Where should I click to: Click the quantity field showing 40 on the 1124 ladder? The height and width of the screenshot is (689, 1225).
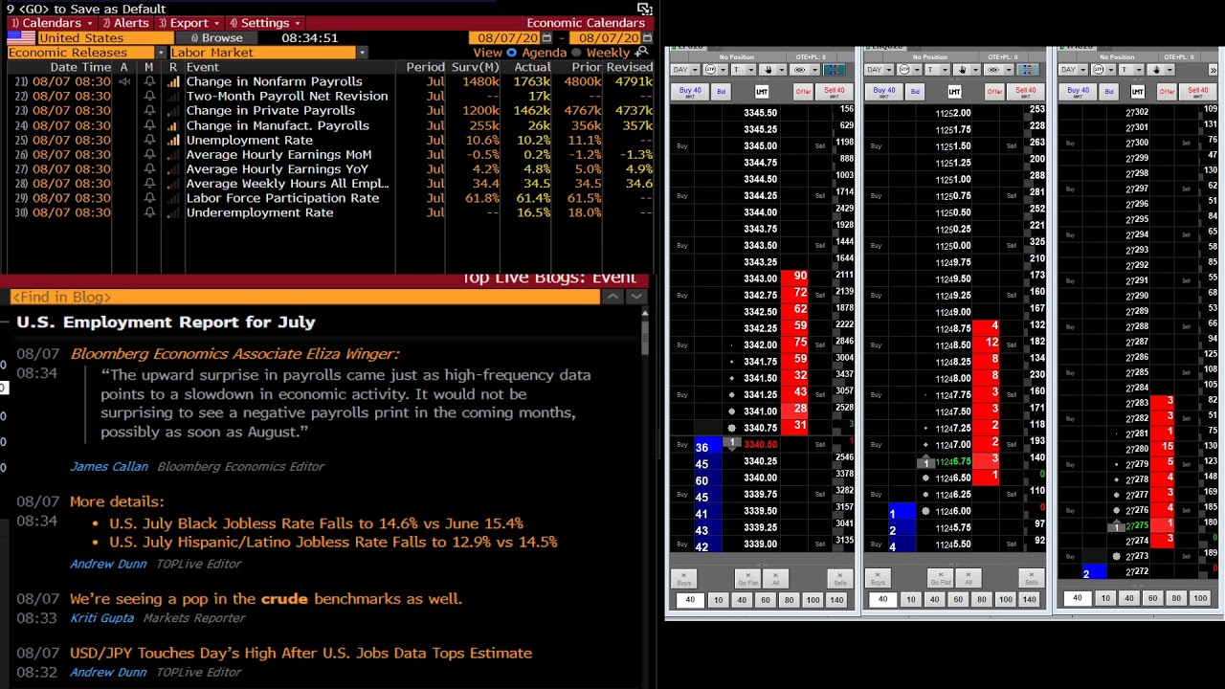[883, 599]
